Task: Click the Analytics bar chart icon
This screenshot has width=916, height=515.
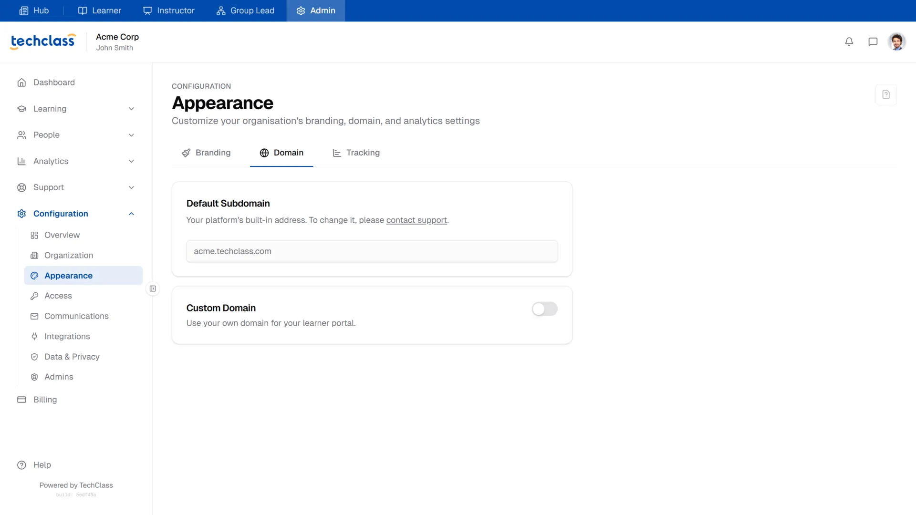Action: [x=21, y=161]
